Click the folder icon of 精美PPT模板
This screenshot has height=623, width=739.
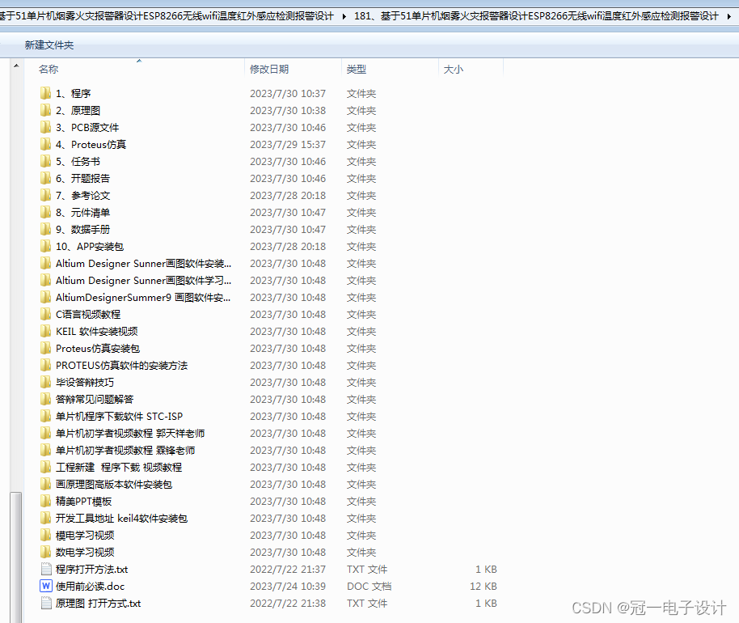pyautogui.click(x=46, y=501)
